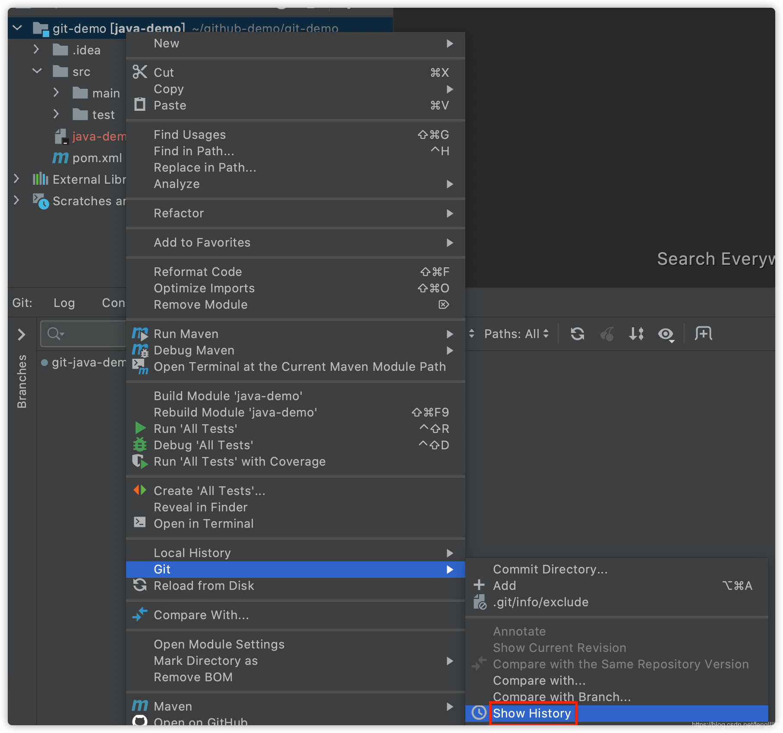Viewport: 783px width, 733px height.
Task: Open the Local History submenu
Action: (296, 553)
